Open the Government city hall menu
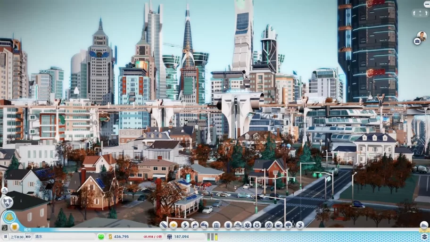 tap(216, 225)
